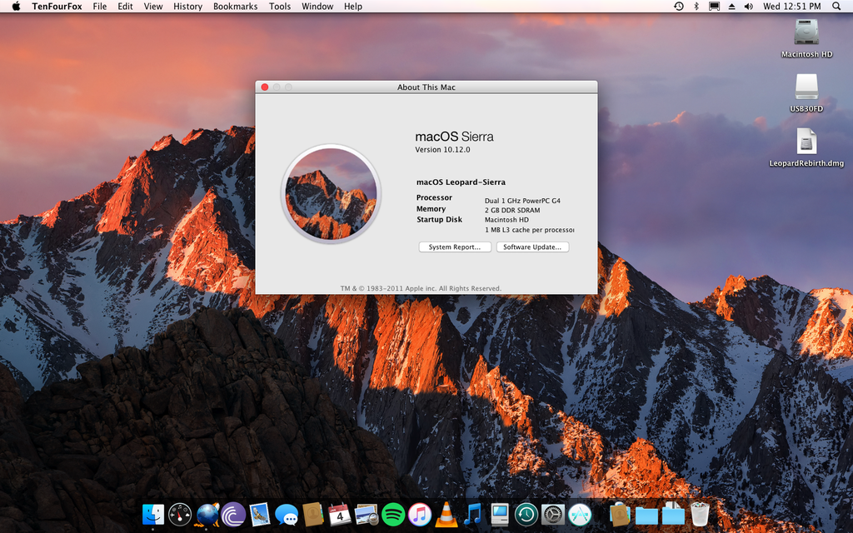
Task: Click the Macintosh HD startup disk value
Action: pyautogui.click(x=506, y=220)
